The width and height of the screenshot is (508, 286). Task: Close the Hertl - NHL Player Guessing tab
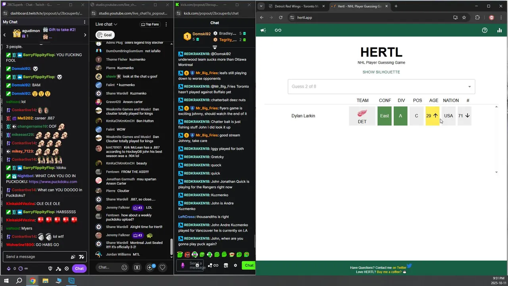coord(386,6)
